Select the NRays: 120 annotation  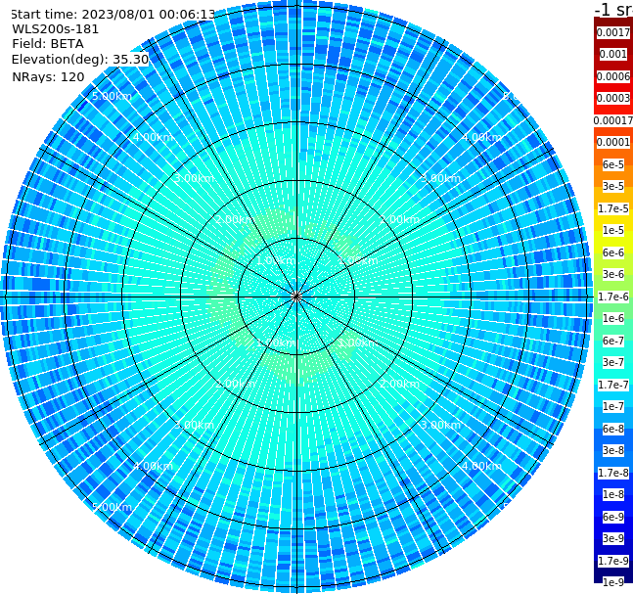point(48,76)
